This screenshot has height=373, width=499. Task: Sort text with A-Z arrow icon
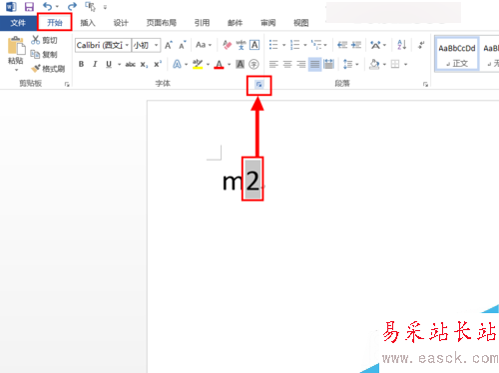tap(402, 45)
